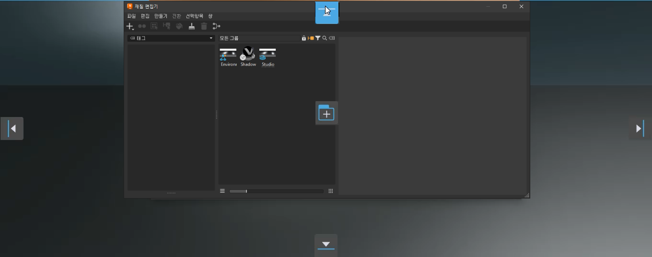
Task: Click the center folder-plus dock indicator
Action: coord(327,113)
